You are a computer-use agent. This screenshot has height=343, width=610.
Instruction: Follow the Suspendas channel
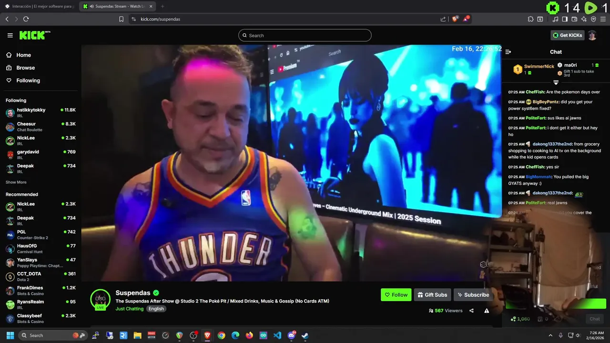pyautogui.click(x=396, y=295)
